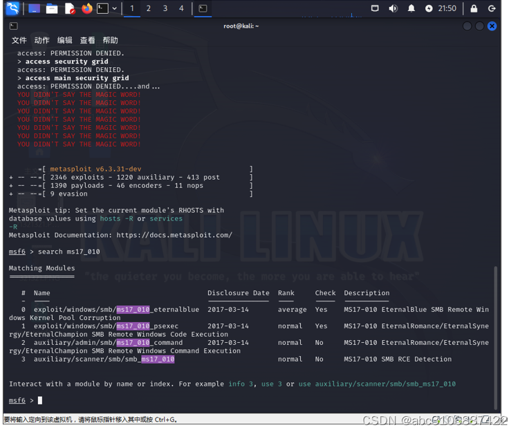Image resolution: width=518 pixels, height=432 pixels.
Task: Switch to workspace 1
Action: pyautogui.click(x=132, y=8)
